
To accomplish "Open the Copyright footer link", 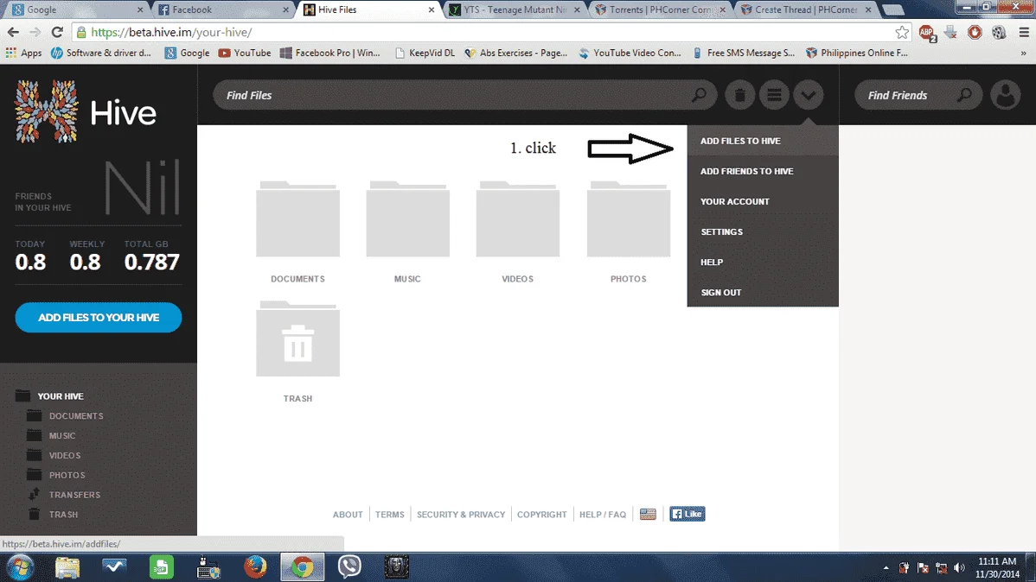I will (542, 514).
